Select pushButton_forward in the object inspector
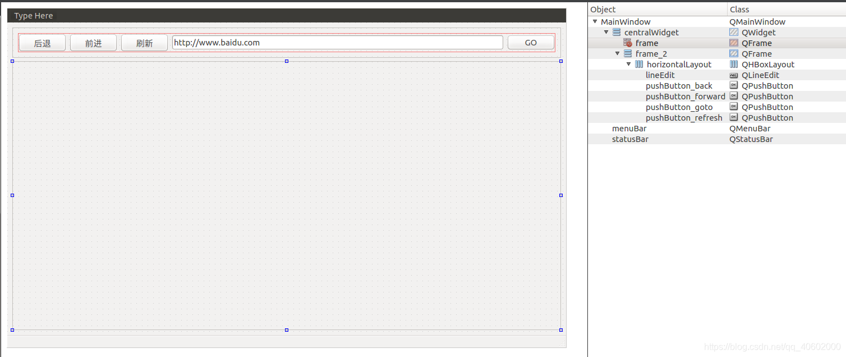 point(685,96)
